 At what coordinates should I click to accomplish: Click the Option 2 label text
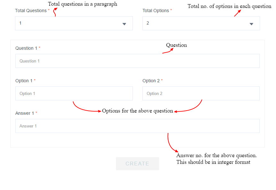151,81
